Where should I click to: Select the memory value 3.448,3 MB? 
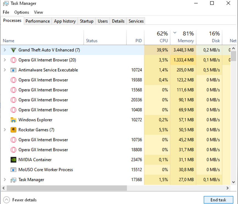(184, 50)
